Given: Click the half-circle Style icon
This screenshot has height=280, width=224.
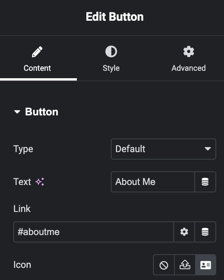Looking at the screenshot, I should click(x=111, y=52).
